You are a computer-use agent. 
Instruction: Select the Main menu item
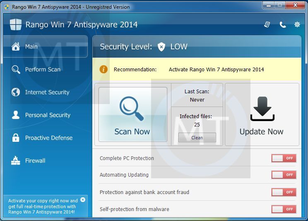[x=46, y=46]
